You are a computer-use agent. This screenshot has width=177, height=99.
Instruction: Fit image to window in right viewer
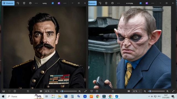pos(129,91)
